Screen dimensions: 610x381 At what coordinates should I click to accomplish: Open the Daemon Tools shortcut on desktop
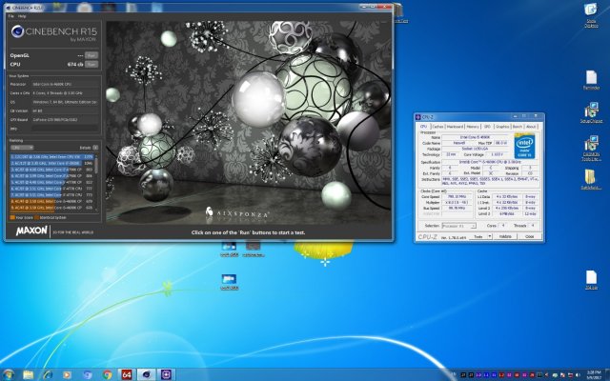pyautogui.click(x=591, y=148)
